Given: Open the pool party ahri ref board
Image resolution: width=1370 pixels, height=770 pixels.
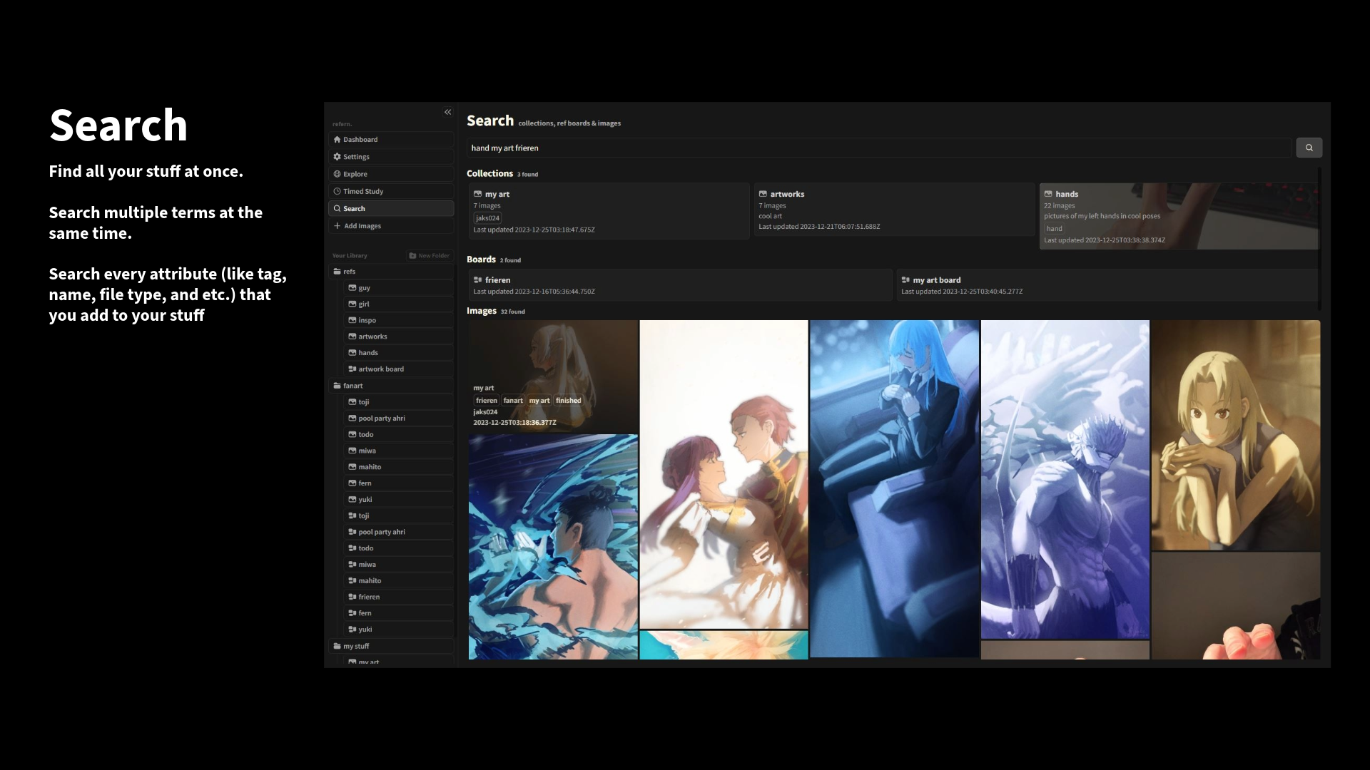Looking at the screenshot, I should pos(400,532).
